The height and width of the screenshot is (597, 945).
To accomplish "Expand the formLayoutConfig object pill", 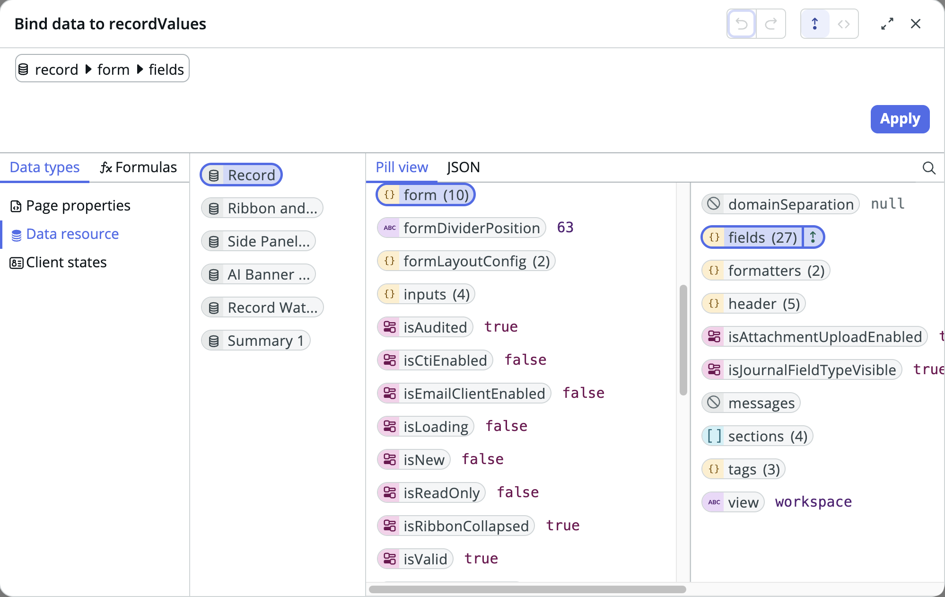I will click(x=466, y=261).
